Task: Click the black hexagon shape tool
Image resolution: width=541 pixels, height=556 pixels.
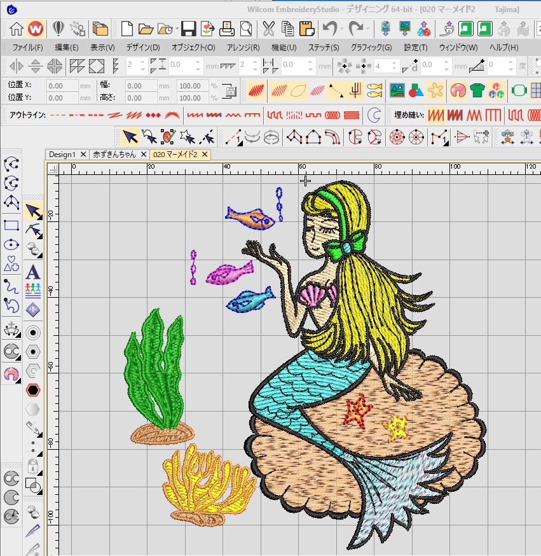Action: tap(33, 390)
